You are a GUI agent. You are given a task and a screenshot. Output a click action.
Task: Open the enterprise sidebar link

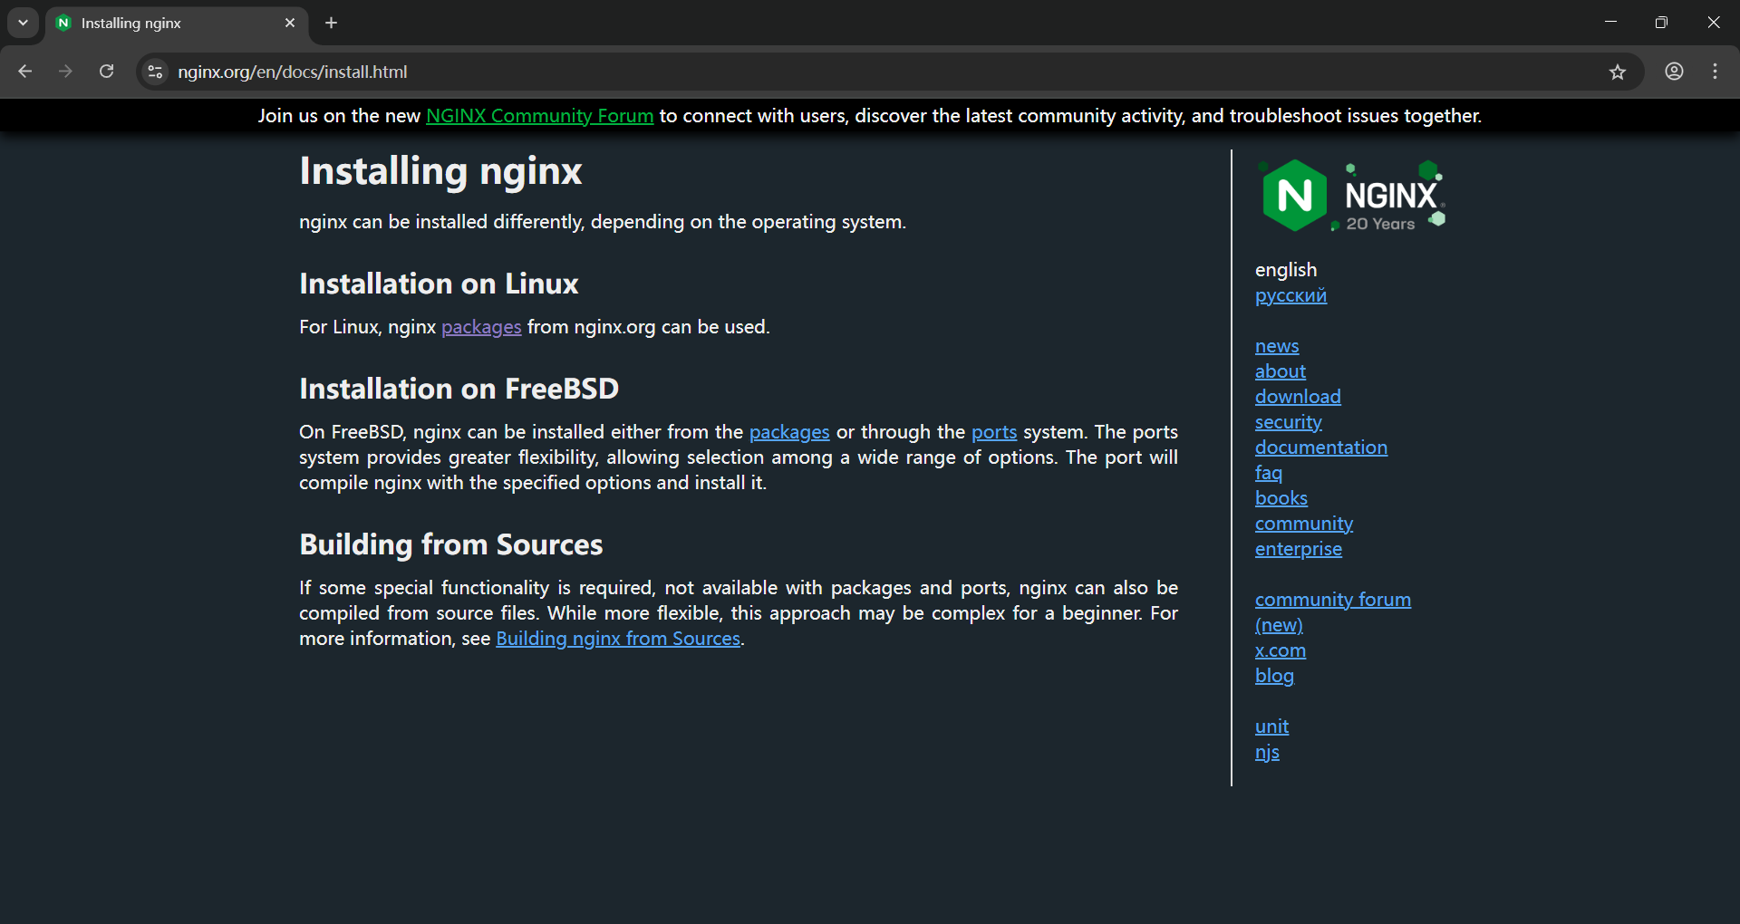pos(1299,549)
